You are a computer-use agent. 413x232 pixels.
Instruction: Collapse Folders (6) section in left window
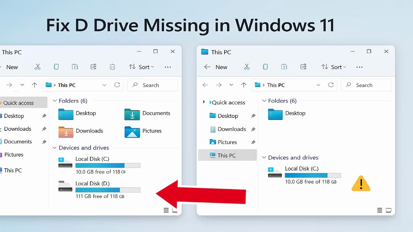55,101
